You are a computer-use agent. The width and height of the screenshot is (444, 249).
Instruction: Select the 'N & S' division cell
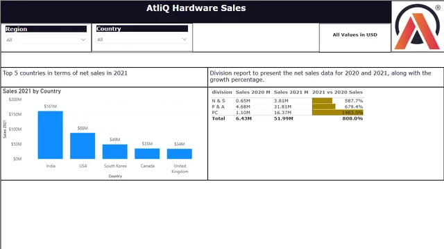(219, 100)
